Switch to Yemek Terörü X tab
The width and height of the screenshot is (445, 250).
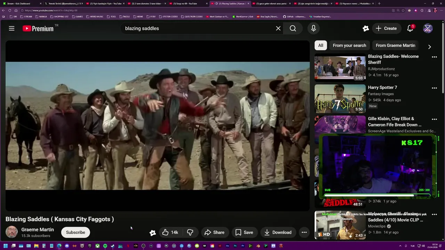[64, 3]
